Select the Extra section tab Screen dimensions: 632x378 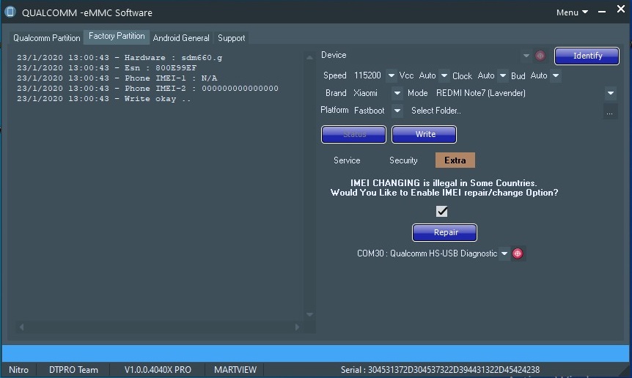(x=455, y=160)
